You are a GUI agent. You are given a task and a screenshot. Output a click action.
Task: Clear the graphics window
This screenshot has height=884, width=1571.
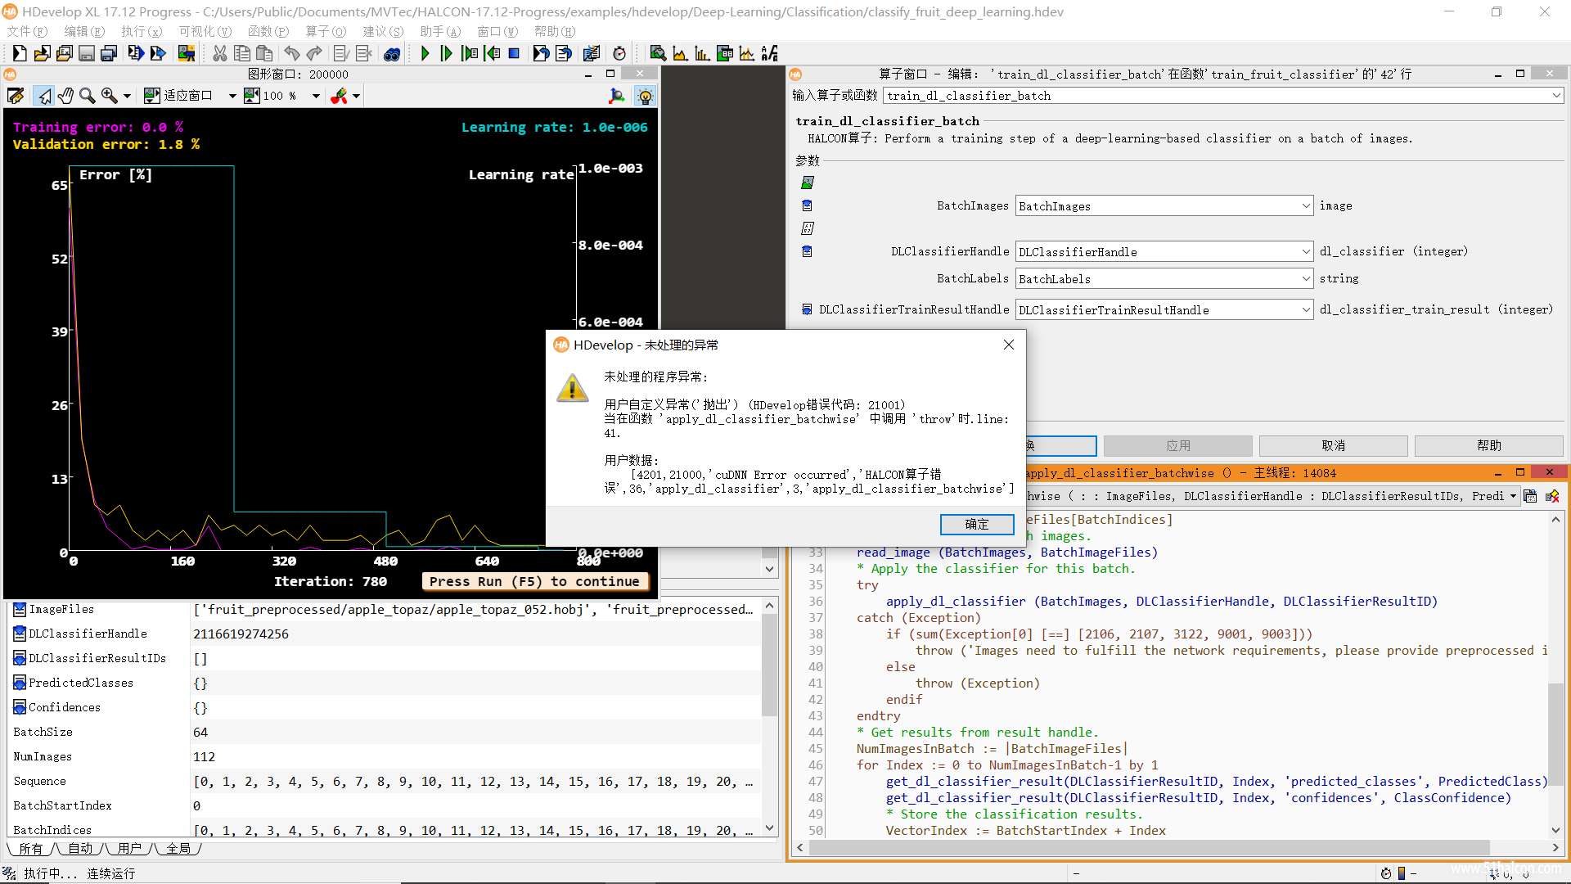[x=16, y=96]
